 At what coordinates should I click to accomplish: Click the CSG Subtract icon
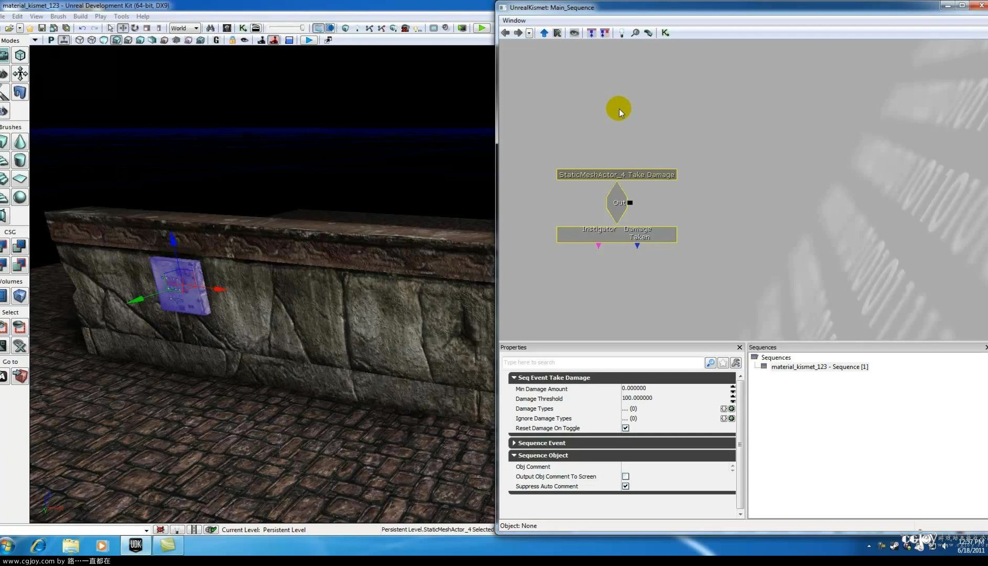click(x=20, y=246)
